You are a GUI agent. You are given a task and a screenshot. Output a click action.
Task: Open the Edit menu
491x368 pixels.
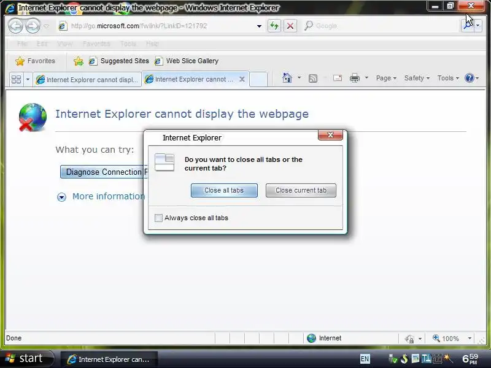coord(42,44)
